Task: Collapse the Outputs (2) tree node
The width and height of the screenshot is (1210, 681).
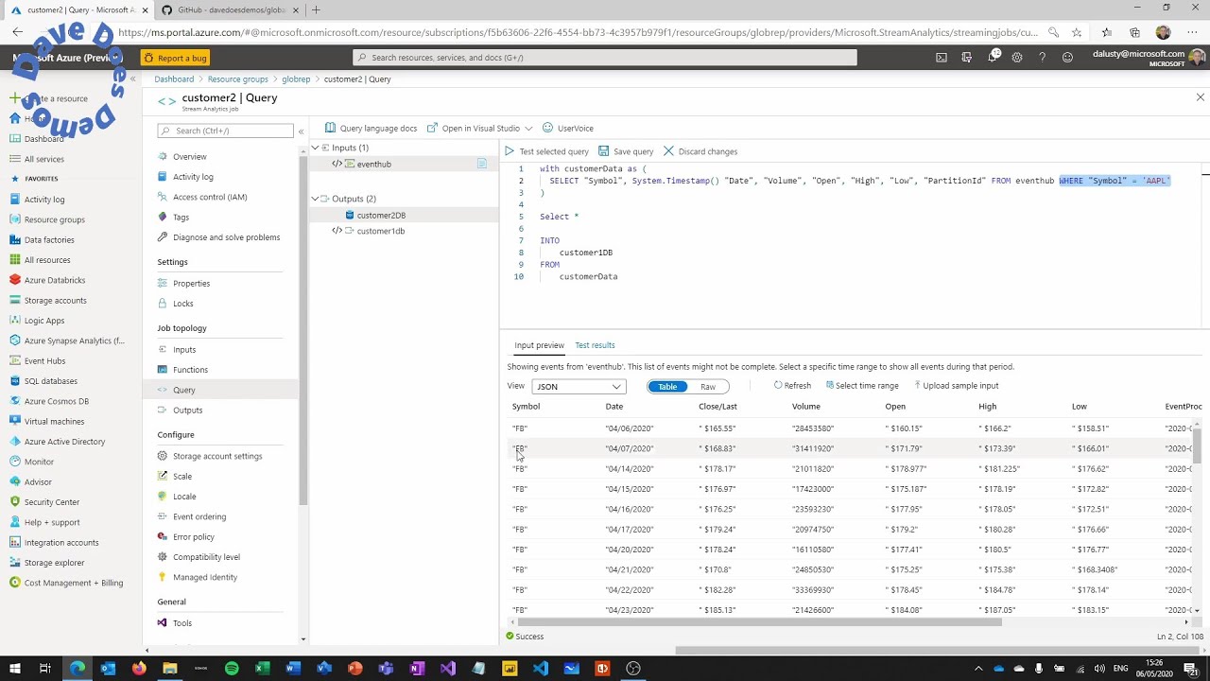Action: (x=315, y=199)
